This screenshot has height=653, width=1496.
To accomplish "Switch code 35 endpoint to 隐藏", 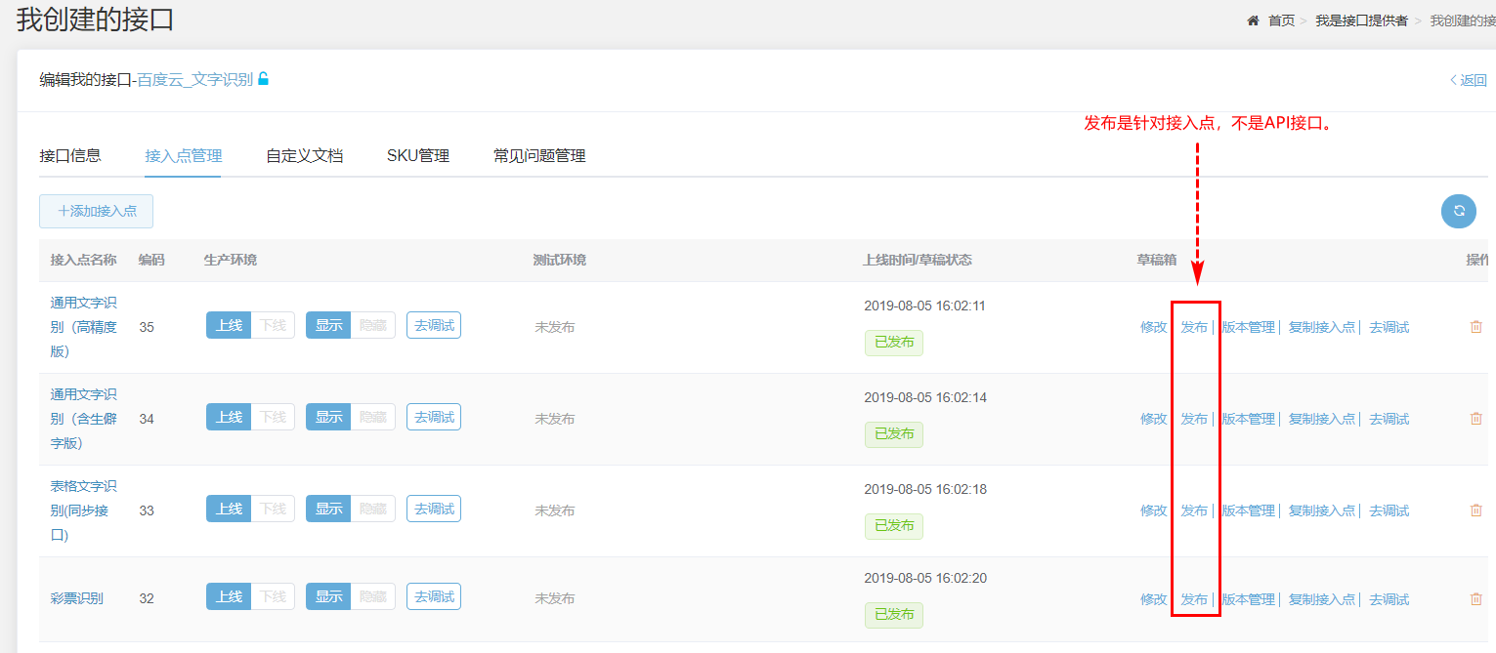I will (x=372, y=325).
